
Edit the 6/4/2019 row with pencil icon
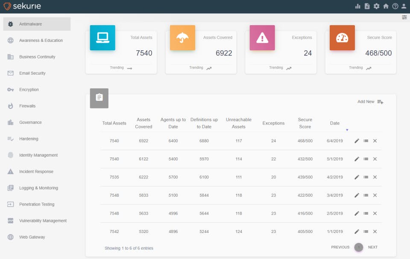pyautogui.click(x=357, y=141)
